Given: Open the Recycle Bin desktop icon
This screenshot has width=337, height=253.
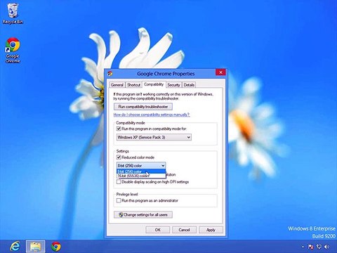Looking at the screenshot, I should pos(13,14).
